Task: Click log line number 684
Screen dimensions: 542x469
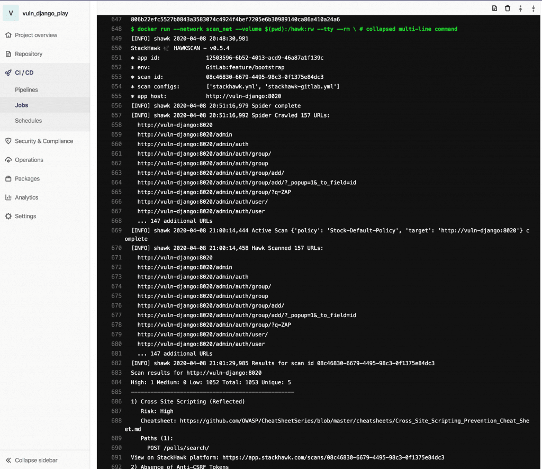Action: pyautogui.click(x=116, y=382)
